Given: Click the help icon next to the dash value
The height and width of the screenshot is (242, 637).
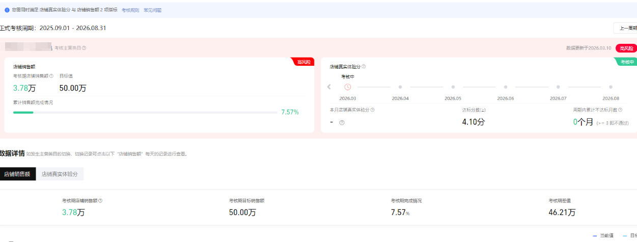Looking at the screenshot, I should pos(342,122).
